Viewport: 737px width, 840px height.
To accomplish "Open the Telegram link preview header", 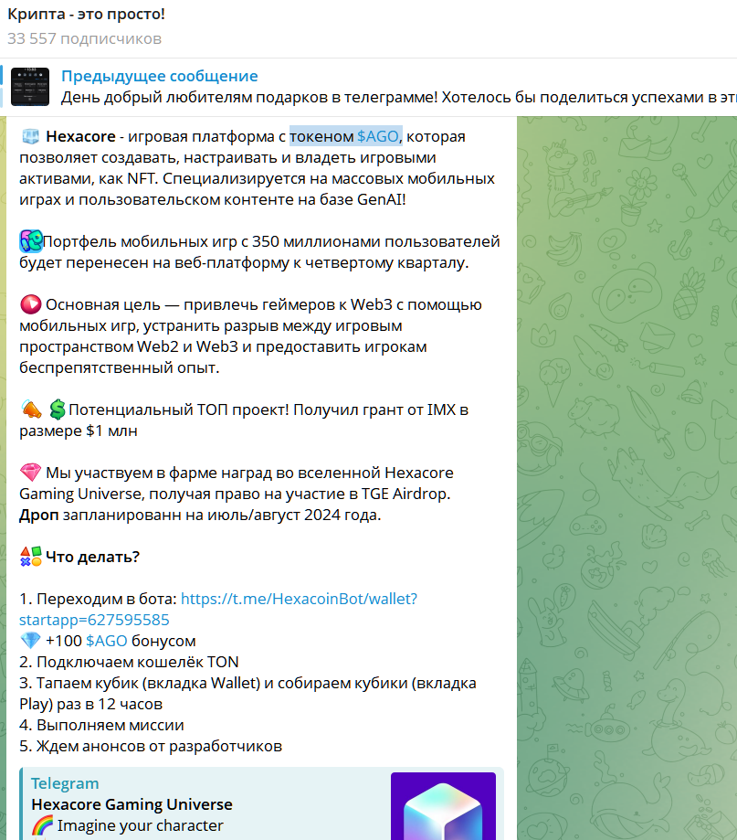I will tap(65, 783).
